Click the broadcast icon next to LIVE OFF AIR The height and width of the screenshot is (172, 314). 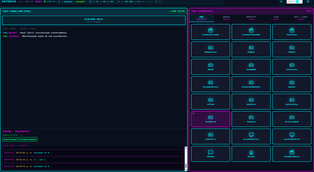pos(118,2)
